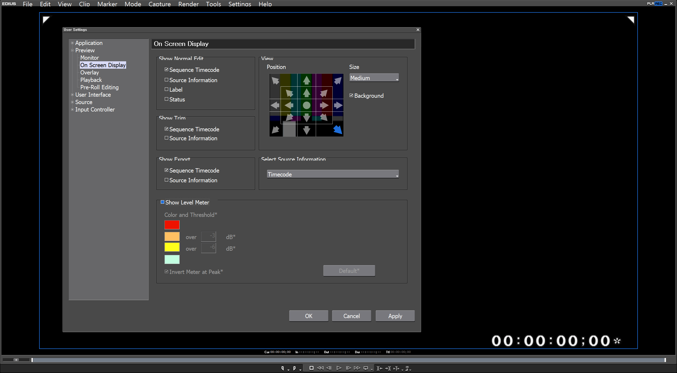This screenshot has height=373, width=677.
Task: Toggle the Background checkbox in View
Action: click(x=351, y=95)
